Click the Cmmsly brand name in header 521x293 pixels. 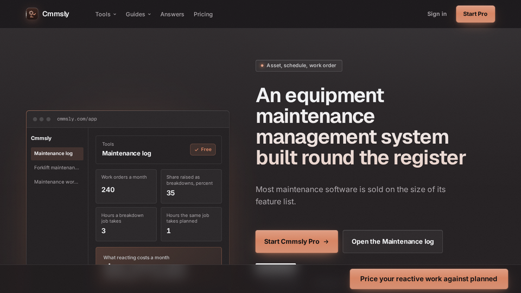click(55, 14)
